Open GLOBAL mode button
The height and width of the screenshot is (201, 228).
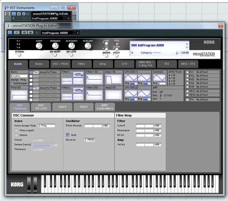116,50
